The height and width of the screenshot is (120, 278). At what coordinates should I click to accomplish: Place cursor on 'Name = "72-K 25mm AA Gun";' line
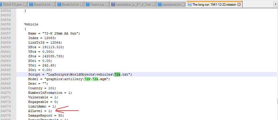pos(54,33)
